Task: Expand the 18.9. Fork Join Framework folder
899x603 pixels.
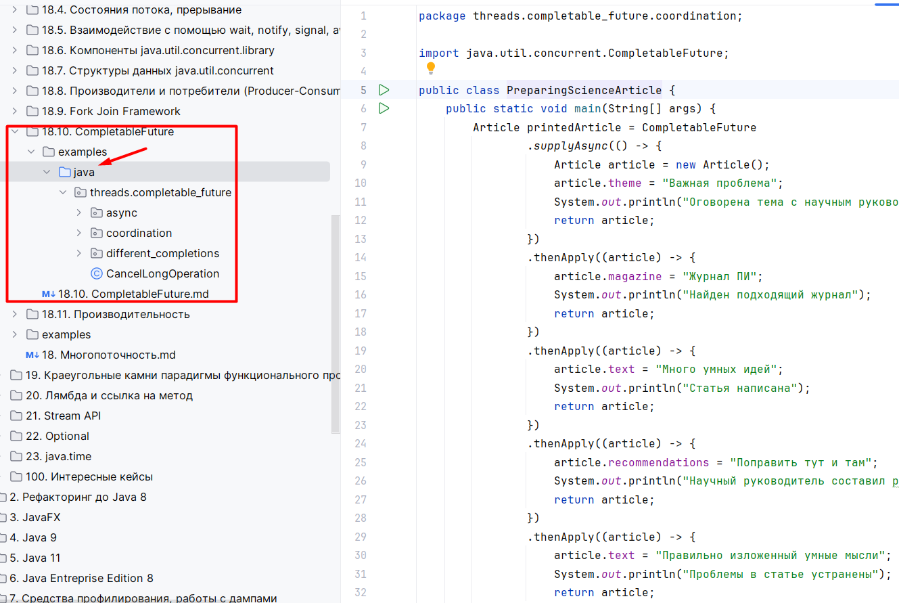Action: click(x=14, y=111)
